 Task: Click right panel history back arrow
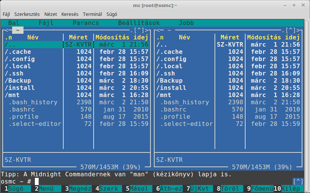coord(158,30)
